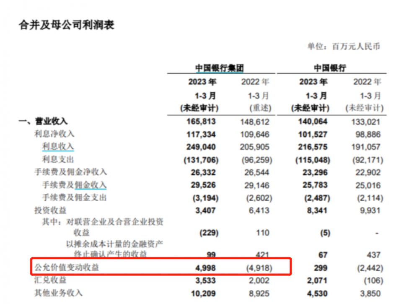Select the value 4,530
This screenshot has width=419, height=304.
[317, 293]
